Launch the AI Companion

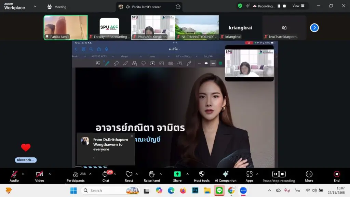pos(226,174)
